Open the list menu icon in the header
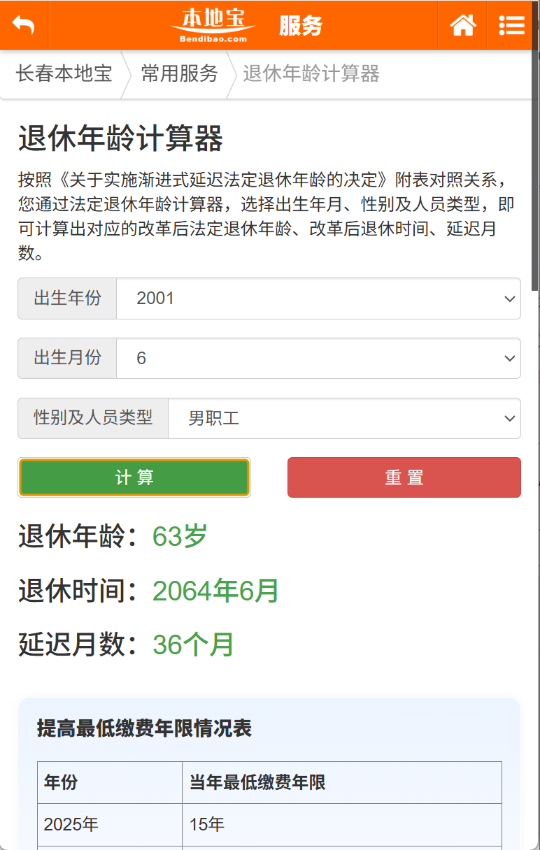The height and width of the screenshot is (850, 540). point(511,24)
